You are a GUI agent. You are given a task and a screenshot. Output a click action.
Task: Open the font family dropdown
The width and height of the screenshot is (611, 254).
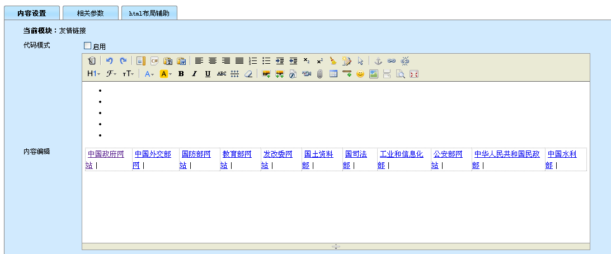coord(111,73)
